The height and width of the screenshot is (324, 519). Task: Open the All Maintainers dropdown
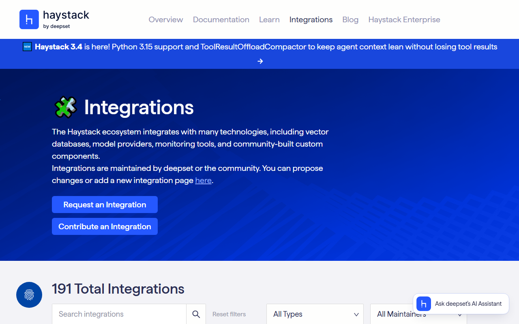pos(418,314)
